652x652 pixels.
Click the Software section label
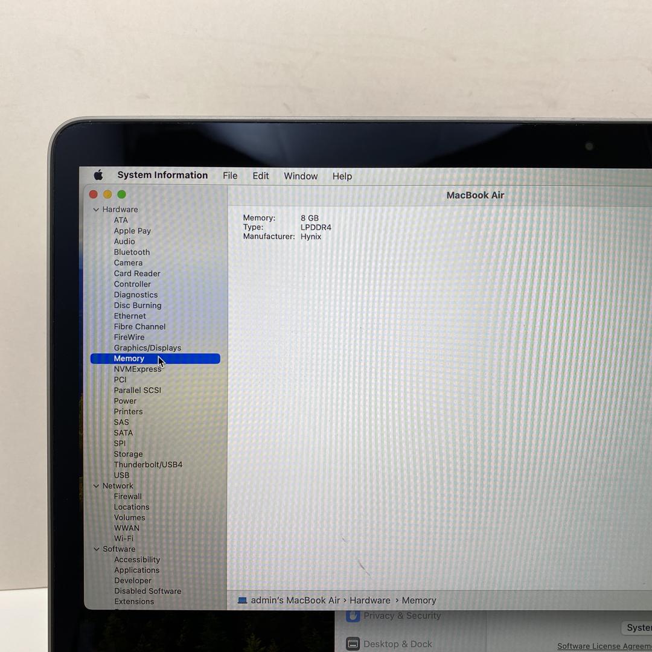click(119, 549)
